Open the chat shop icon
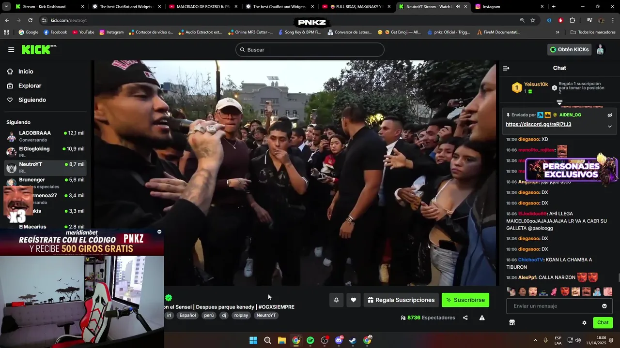Viewport: 620px width, 348px height. point(512,322)
